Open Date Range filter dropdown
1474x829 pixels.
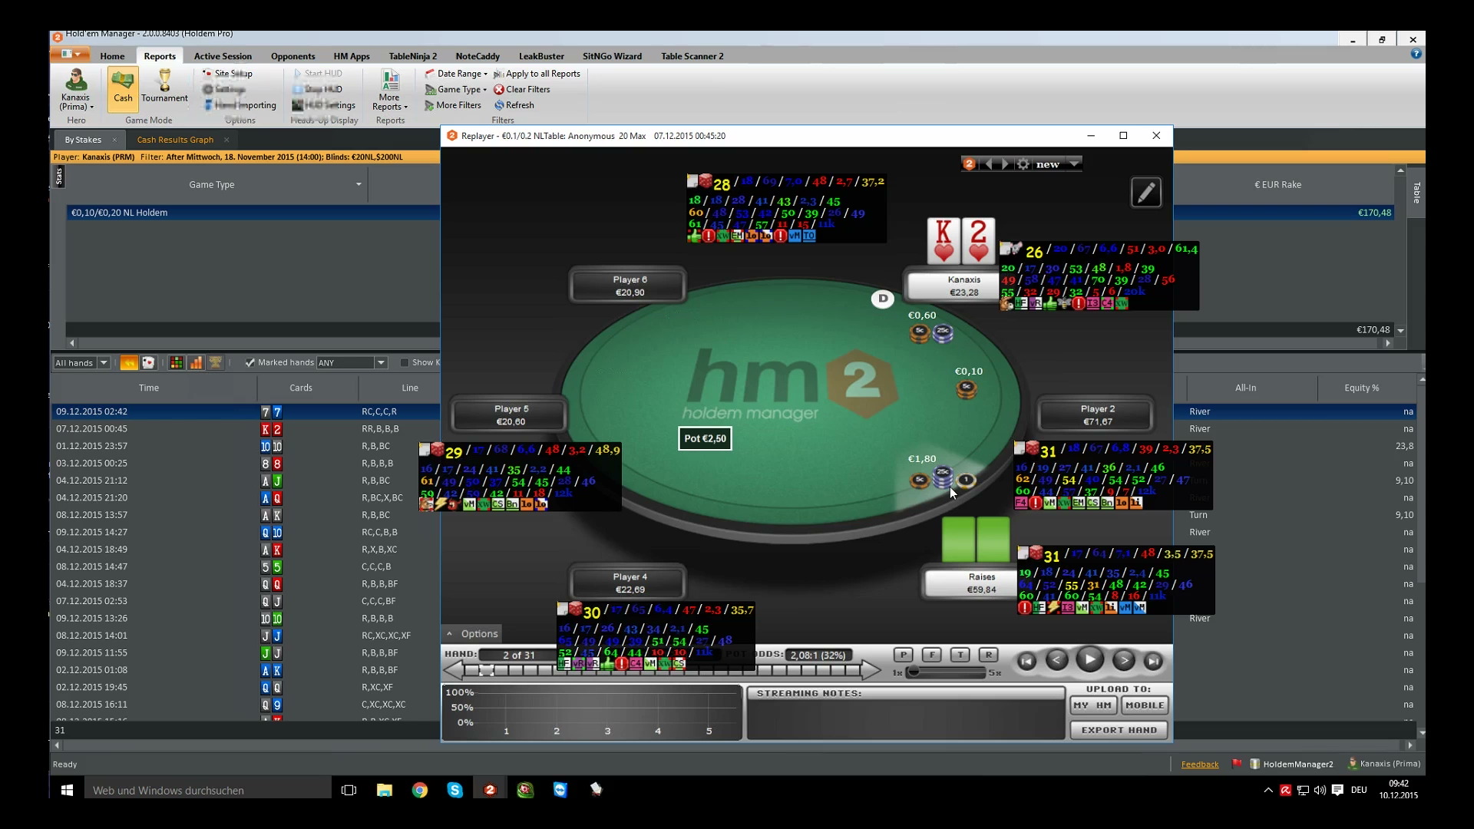(x=456, y=74)
